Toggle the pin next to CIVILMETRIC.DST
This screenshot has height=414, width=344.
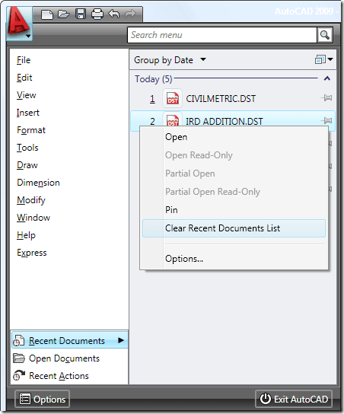326,98
